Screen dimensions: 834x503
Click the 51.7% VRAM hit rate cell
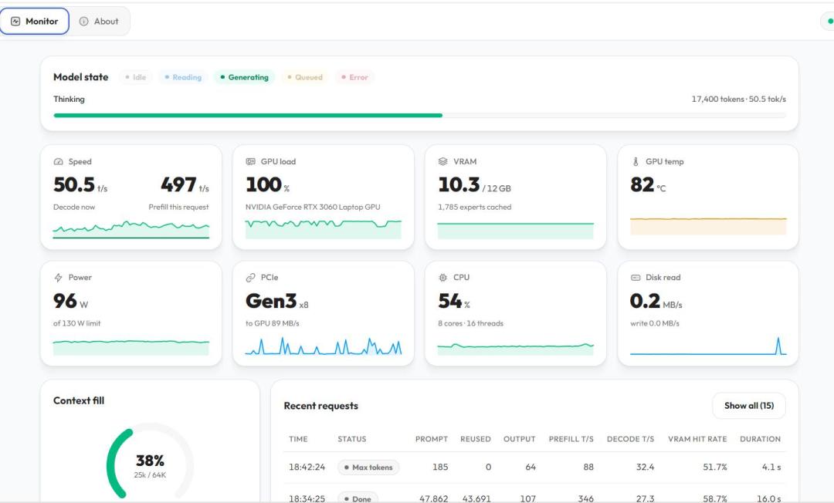click(715, 467)
